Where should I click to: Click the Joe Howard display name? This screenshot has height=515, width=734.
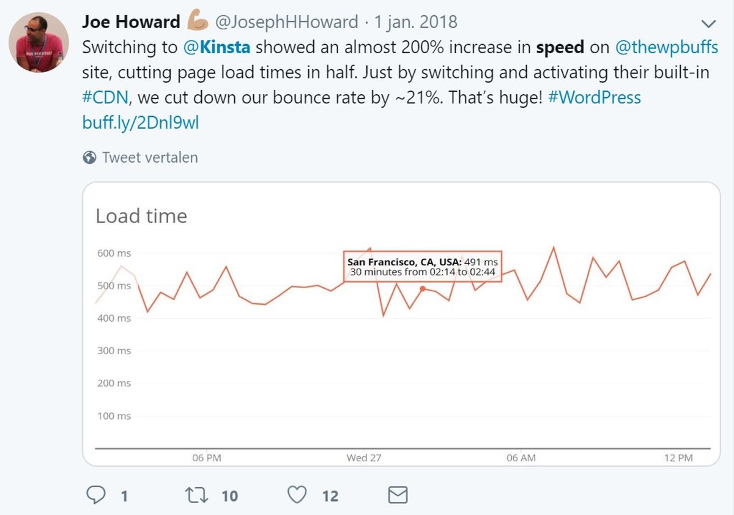[131, 22]
